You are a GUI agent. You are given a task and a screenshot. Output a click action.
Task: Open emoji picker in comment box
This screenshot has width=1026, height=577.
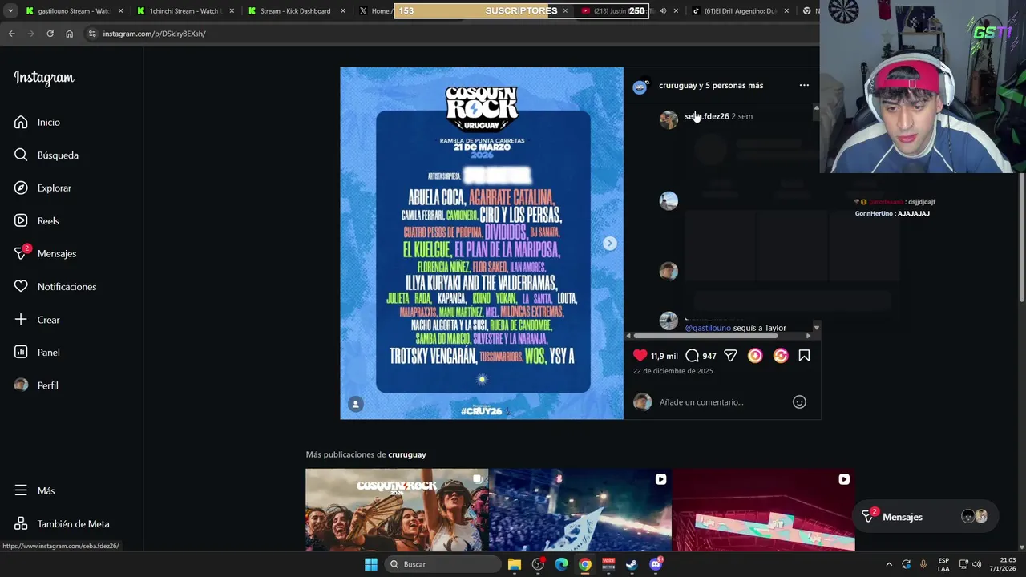(x=799, y=401)
